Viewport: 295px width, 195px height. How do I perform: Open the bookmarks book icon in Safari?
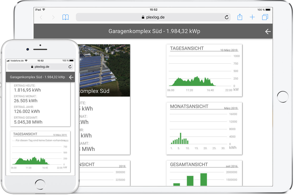pos(65,17)
